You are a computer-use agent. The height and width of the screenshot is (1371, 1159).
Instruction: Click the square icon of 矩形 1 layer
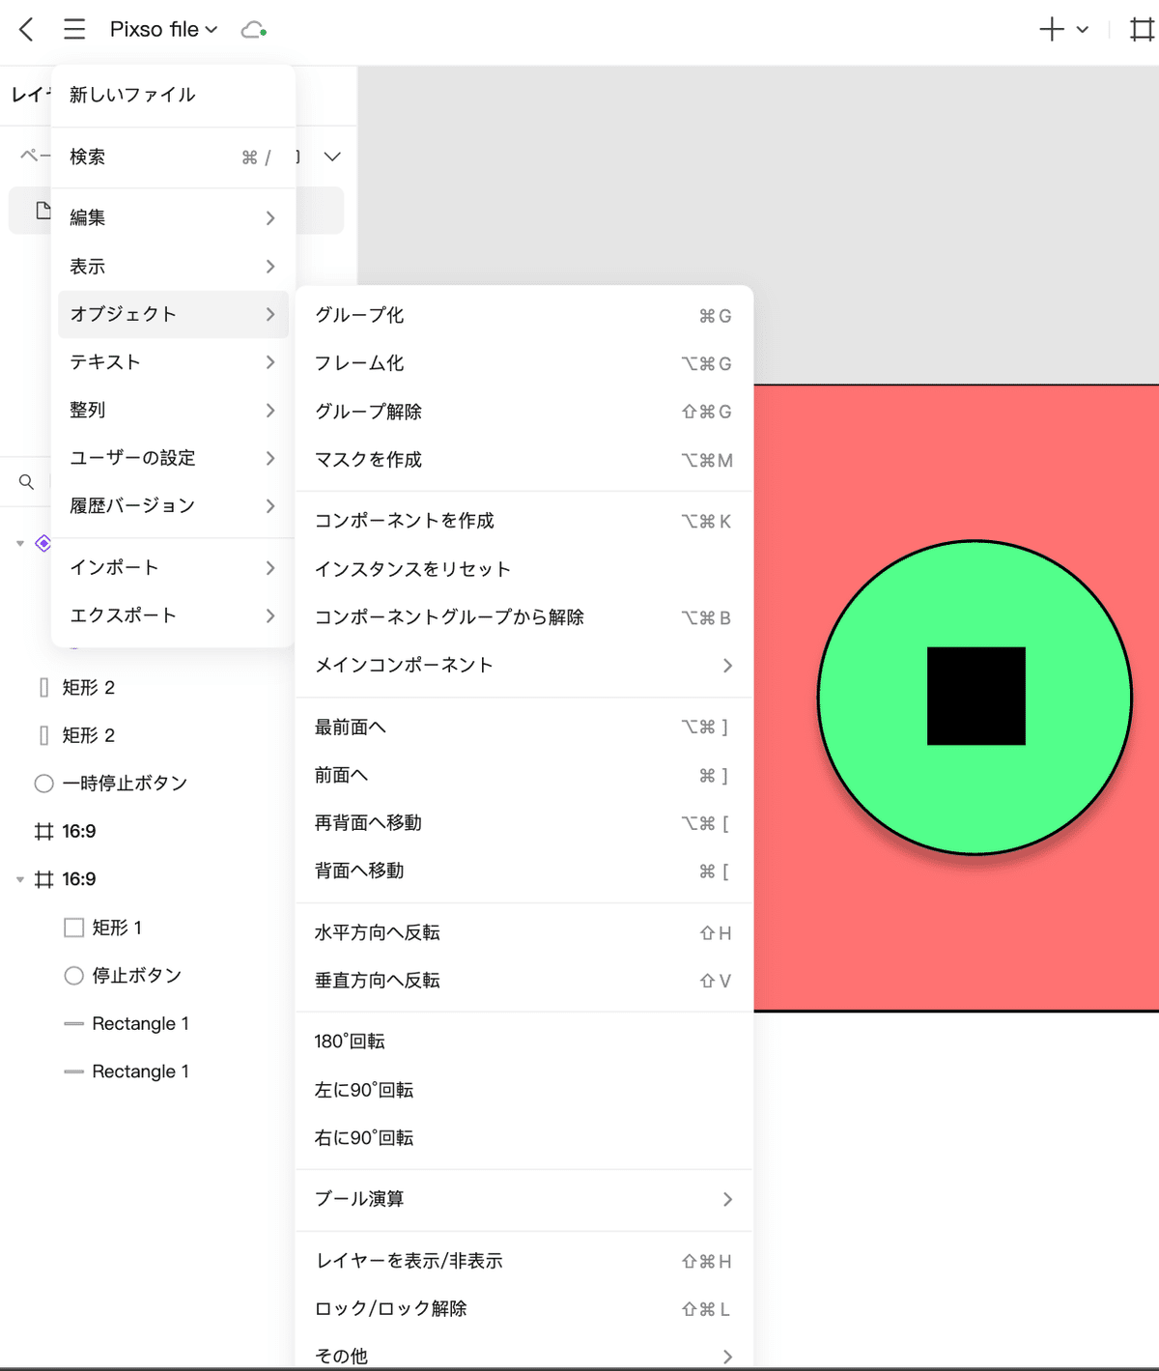73,928
